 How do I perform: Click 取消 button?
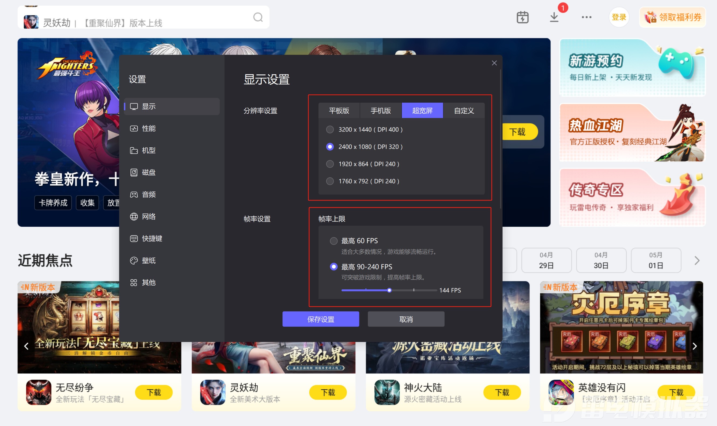(x=406, y=319)
